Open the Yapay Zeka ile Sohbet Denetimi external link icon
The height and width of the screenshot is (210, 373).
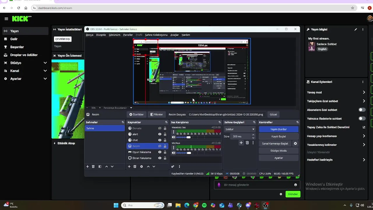364,127
